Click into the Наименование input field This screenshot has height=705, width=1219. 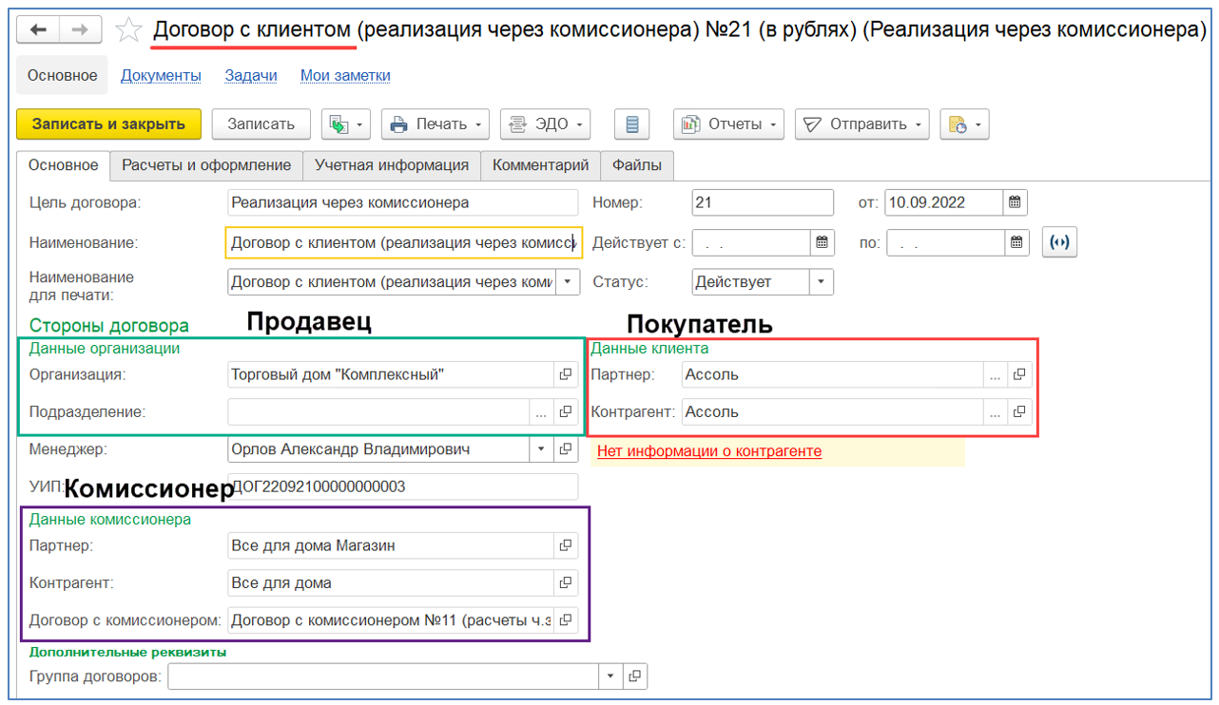tap(403, 242)
